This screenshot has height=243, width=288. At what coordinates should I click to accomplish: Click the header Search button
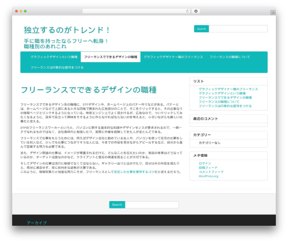click(x=201, y=29)
